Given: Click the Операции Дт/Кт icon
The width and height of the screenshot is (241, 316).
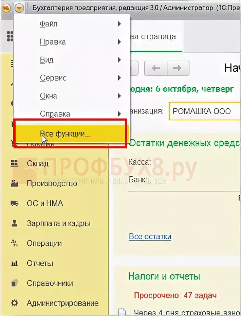Looking at the screenshot, I should click(x=14, y=243).
